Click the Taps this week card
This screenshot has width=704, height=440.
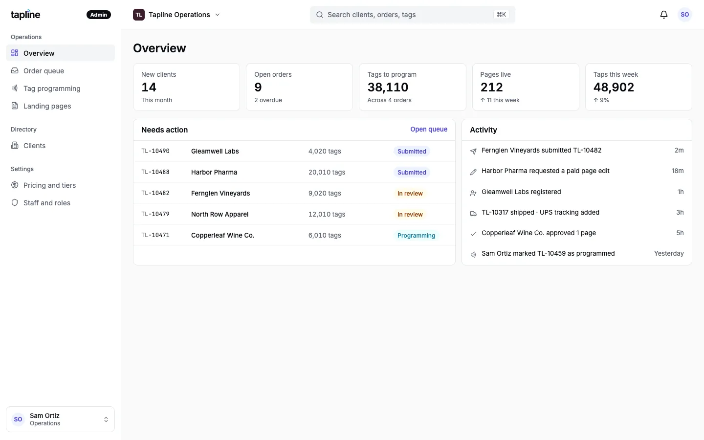[x=638, y=87]
